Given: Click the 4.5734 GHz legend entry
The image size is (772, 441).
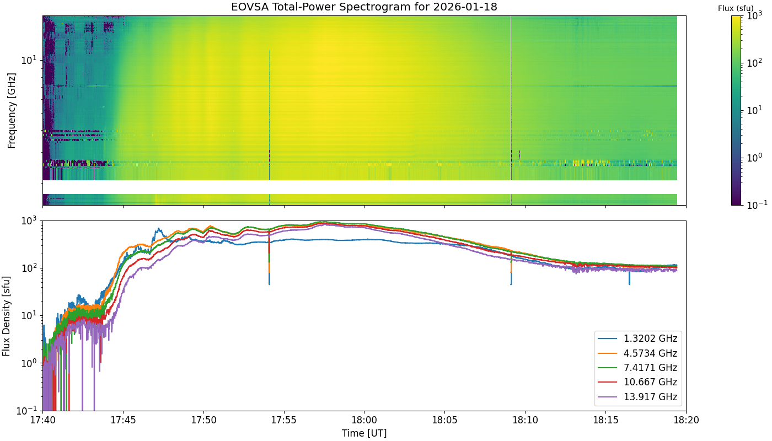Looking at the screenshot, I should 639,353.
